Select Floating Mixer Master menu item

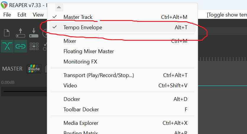coord(89,51)
